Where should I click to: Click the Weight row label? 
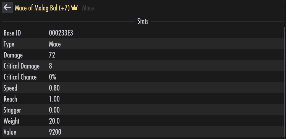click(12, 121)
